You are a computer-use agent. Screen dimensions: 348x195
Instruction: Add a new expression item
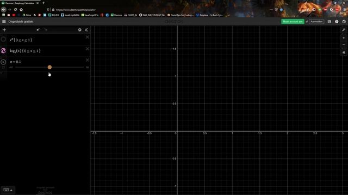click(x=4, y=30)
